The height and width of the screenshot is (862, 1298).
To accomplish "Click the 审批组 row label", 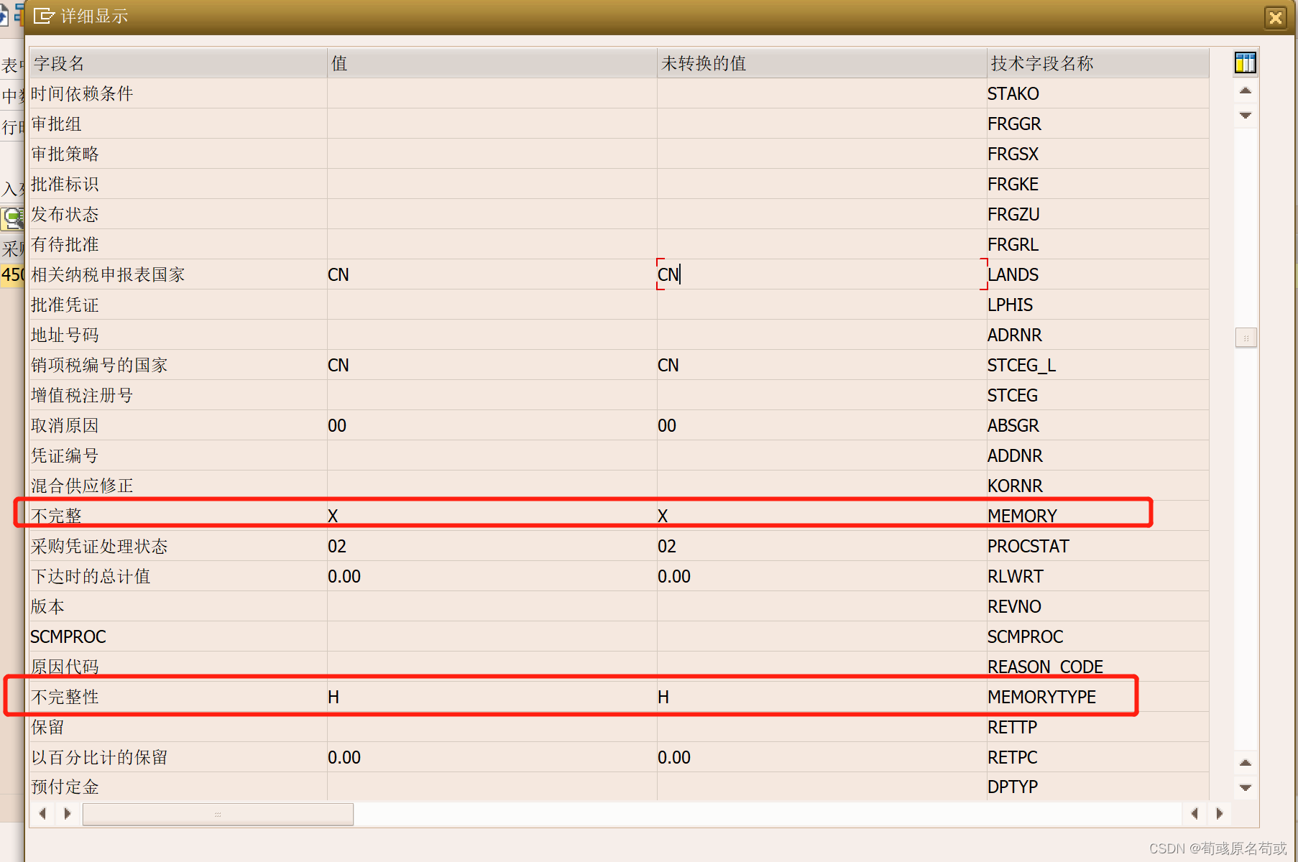I will point(56,124).
